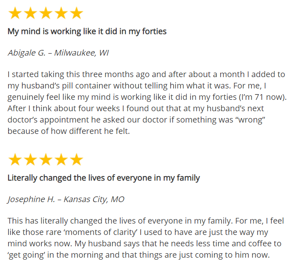Open the "My mind is working" review title
The image size is (295, 267).
pyautogui.click(x=87, y=32)
